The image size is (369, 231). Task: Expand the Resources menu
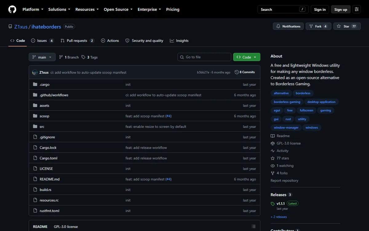point(87,10)
